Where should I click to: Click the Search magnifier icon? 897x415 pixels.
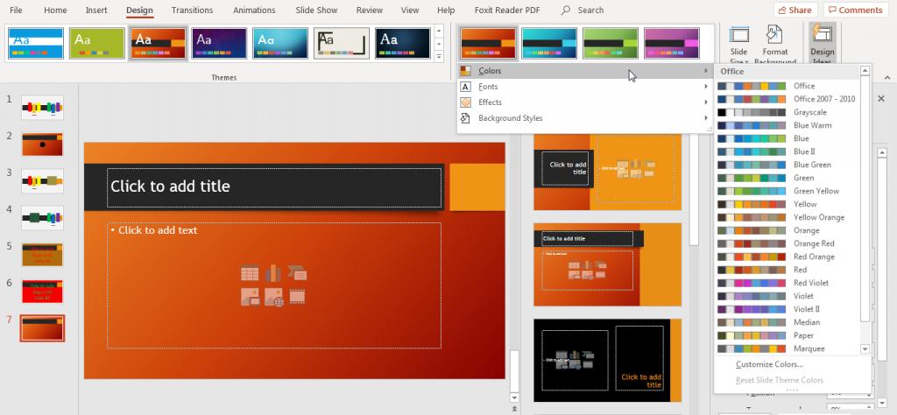[x=566, y=11]
